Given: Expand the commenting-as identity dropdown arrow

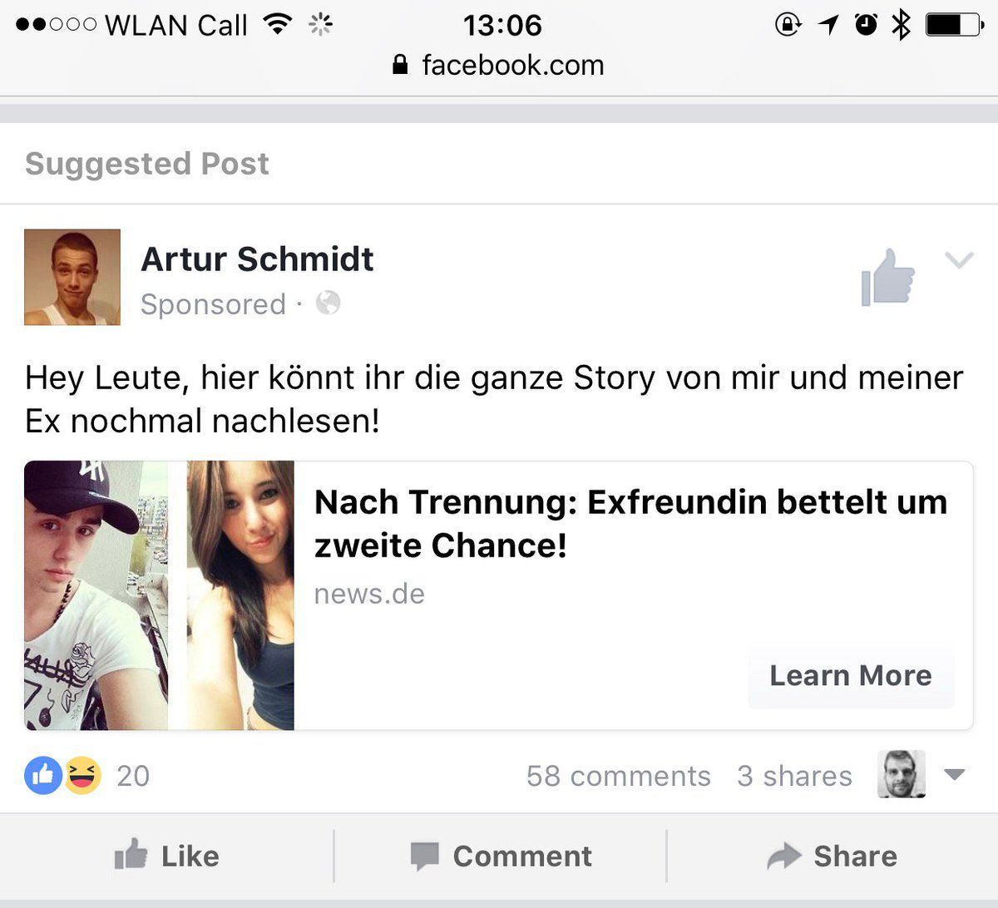Looking at the screenshot, I should coord(955,775).
